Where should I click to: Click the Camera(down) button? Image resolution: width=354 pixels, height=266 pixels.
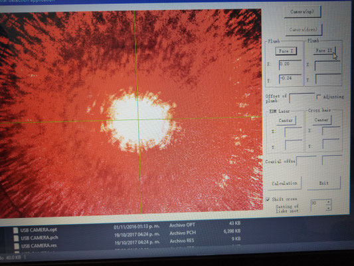[x=304, y=30]
